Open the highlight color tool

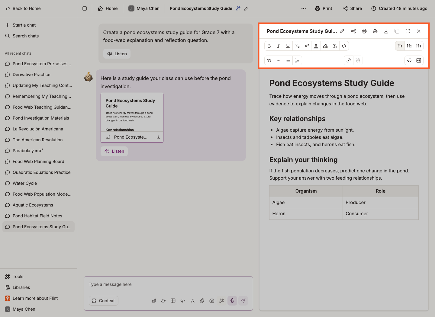point(325,46)
